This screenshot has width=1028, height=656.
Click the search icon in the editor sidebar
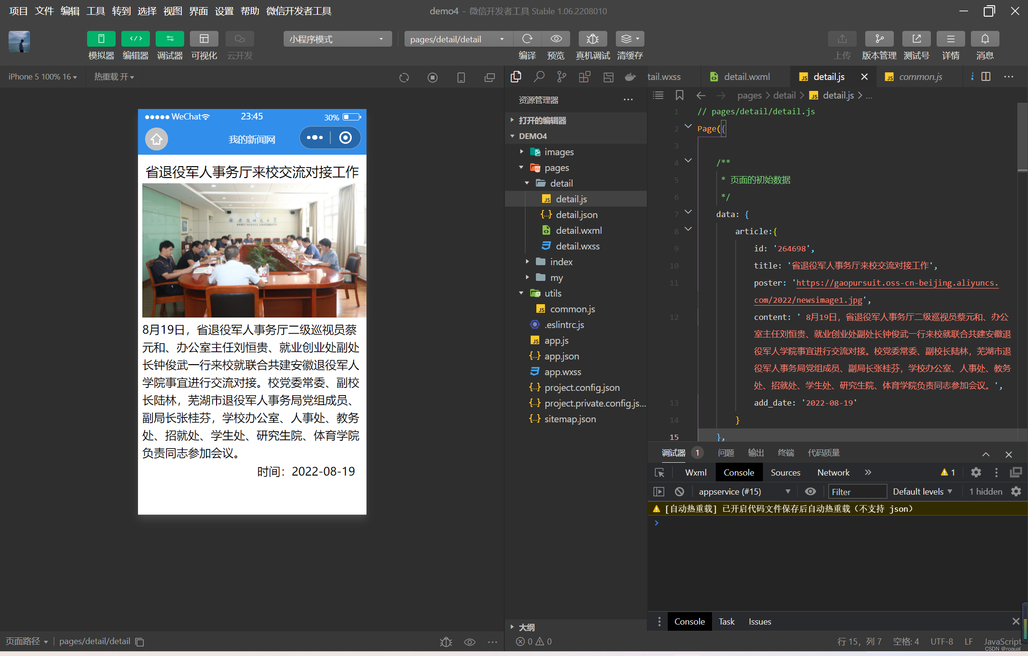539,77
